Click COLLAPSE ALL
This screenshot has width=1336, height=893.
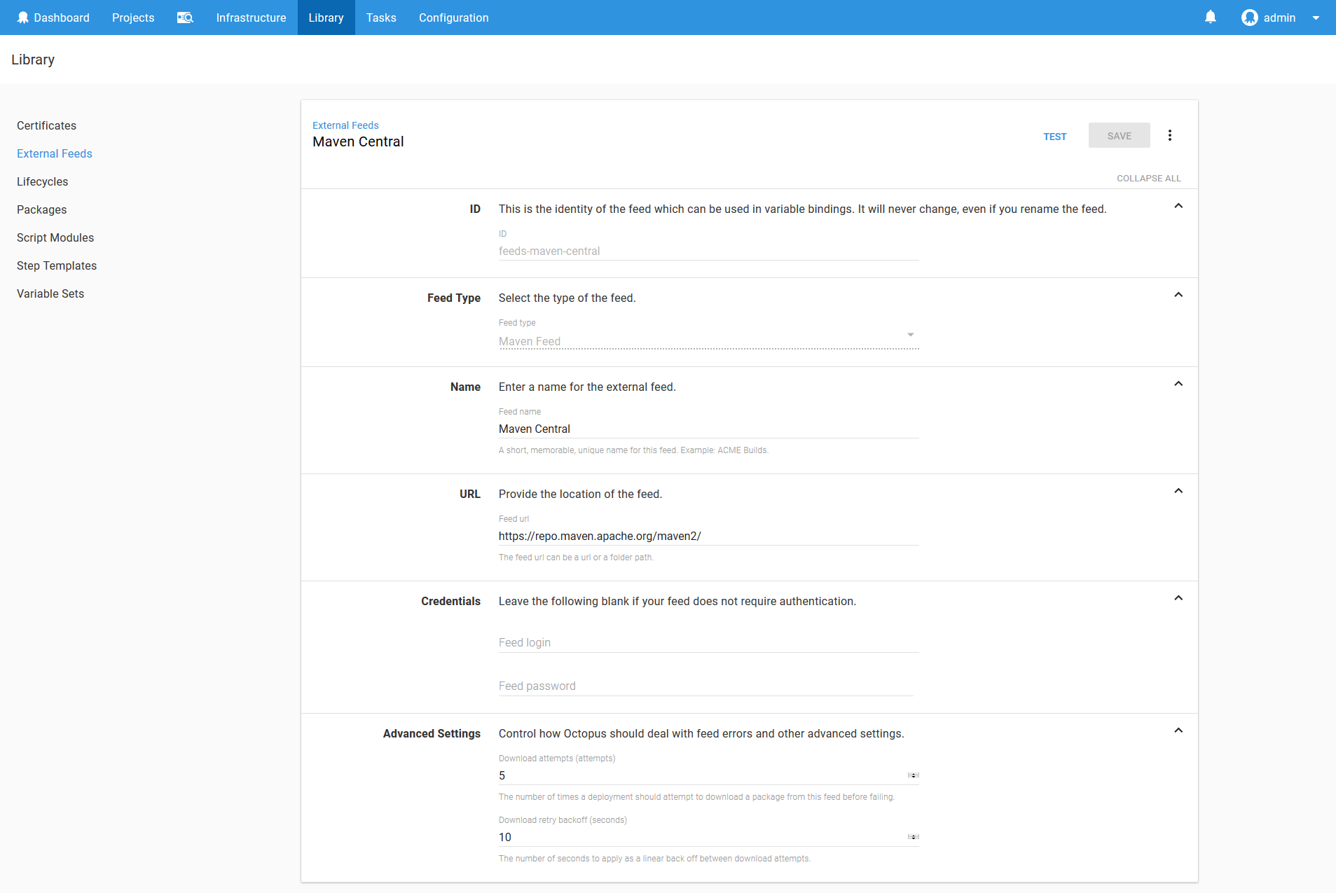pyautogui.click(x=1148, y=178)
